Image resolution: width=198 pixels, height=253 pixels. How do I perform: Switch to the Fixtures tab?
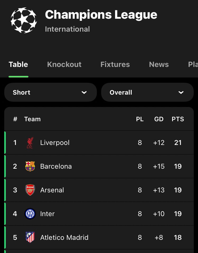pos(115,64)
